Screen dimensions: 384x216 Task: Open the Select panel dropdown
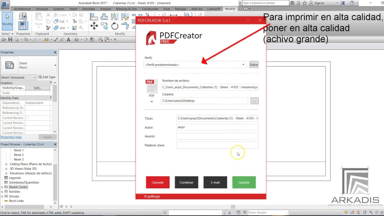(x=7, y=34)
